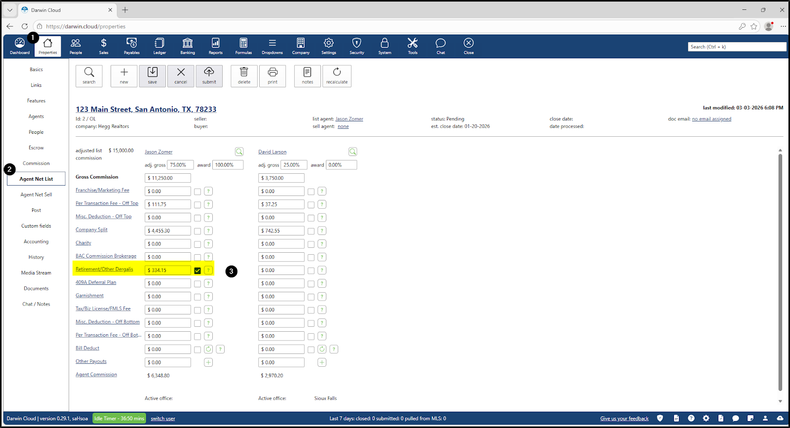This screenshot has width=790, height=428.
Task: Click the magnifier icon beside Jason Zomer's column
Action: click(x=239, y=152)
